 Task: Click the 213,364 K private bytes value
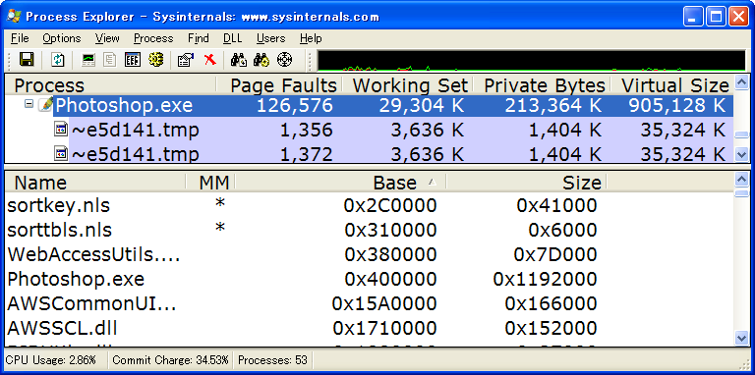[x=553, y=105]
